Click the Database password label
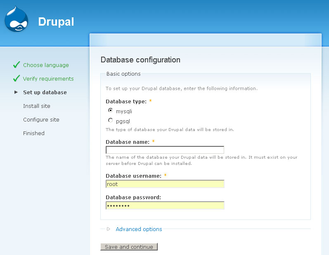Viewport: 329px width, 255px height. coord(133,198)
